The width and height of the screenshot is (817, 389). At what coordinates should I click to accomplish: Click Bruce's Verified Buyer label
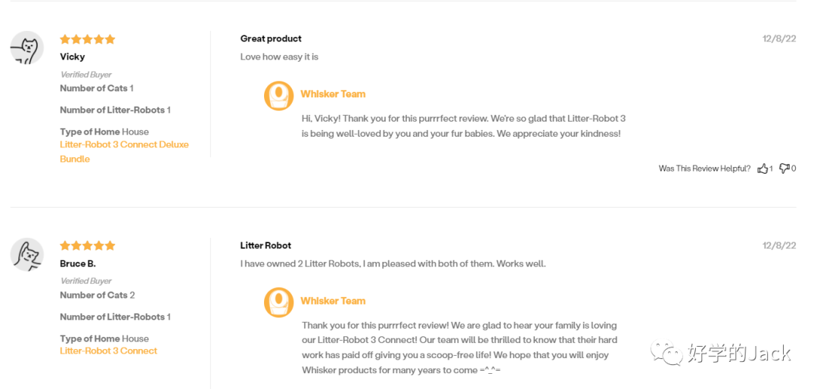[x=86, y=281]
